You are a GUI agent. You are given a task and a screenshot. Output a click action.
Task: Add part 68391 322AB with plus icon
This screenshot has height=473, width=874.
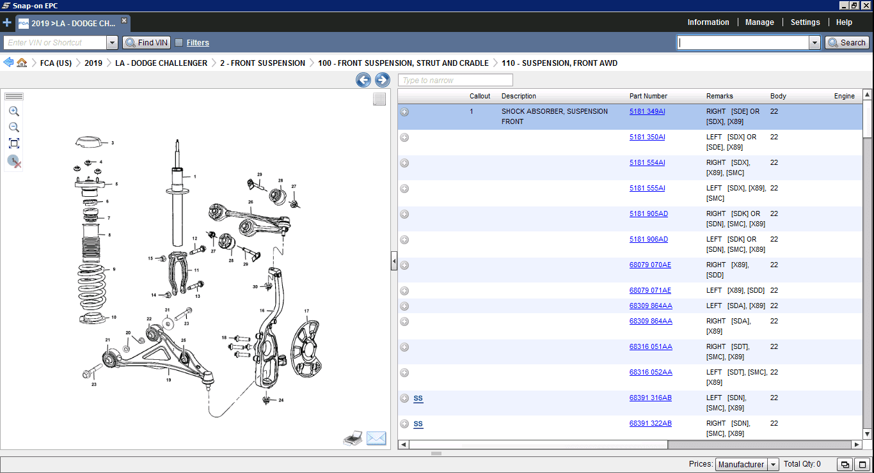(x=404, y=424)
